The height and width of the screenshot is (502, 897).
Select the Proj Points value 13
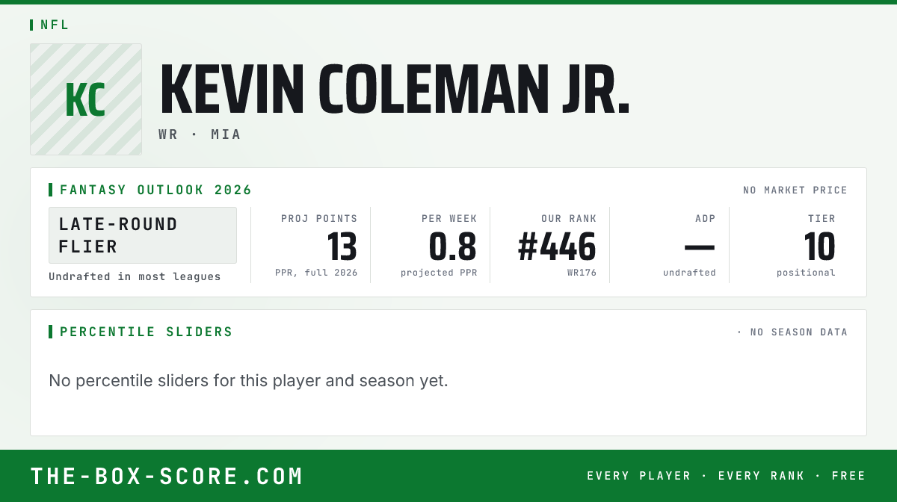tap(342, 247)
